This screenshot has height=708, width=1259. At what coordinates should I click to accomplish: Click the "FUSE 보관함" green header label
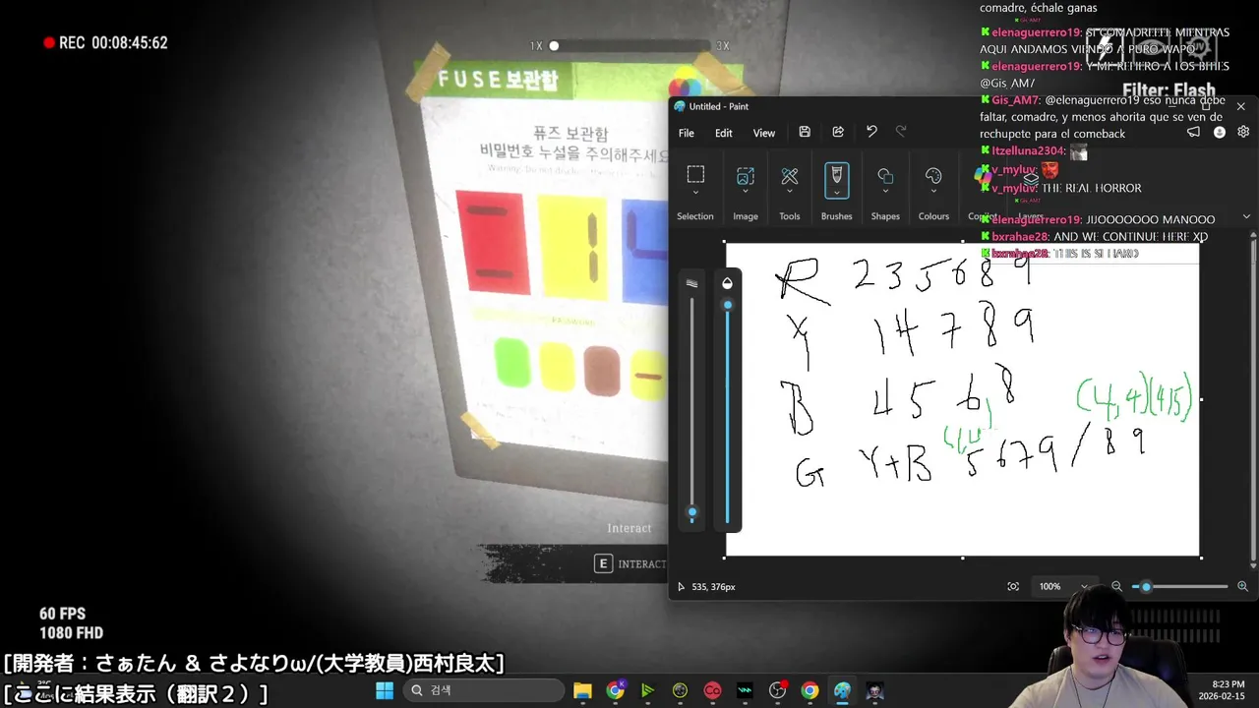click(498, 80)
